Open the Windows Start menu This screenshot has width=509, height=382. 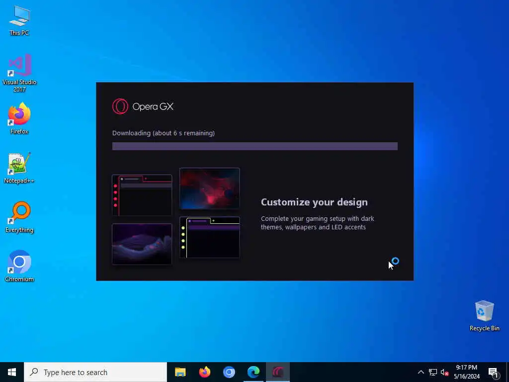(x=12, y=372)
